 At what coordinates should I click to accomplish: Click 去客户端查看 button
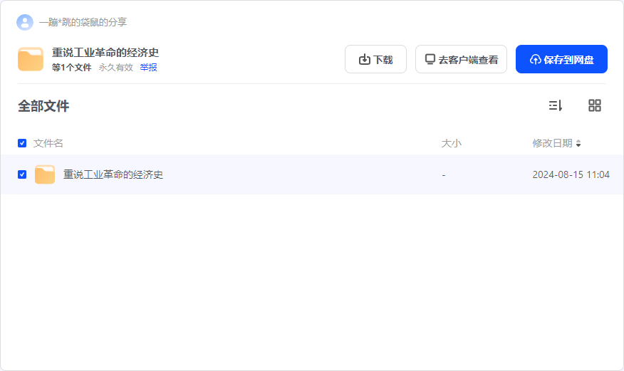462,59
